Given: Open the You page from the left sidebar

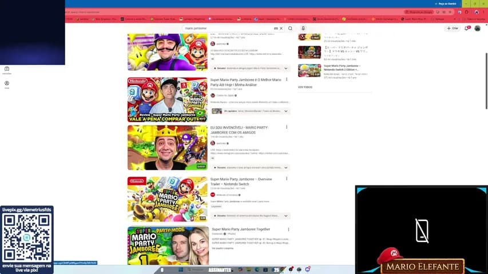Looking at the screenshot, I should tap(7, 84).
